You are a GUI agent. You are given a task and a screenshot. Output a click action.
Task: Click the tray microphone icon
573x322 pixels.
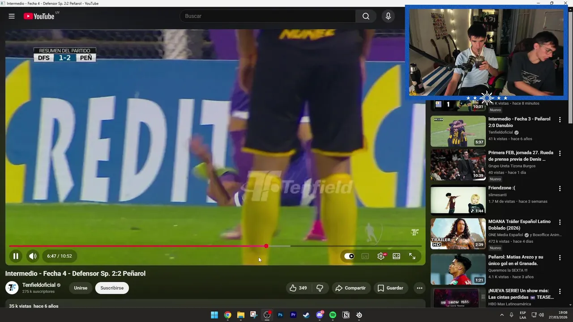pyautogui.click(x=512, y=315)
